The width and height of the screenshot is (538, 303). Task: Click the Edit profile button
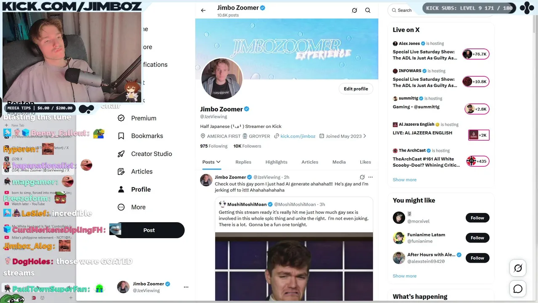pos(356,89)
